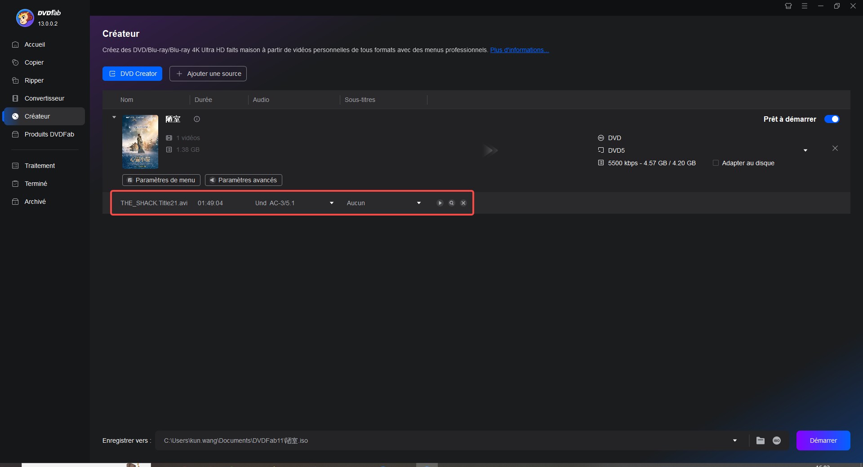This screenshot has width=863, height=467.
Task: Delete THE_SHACK.Title21.avi title row
Action: (x=463, y=203)
